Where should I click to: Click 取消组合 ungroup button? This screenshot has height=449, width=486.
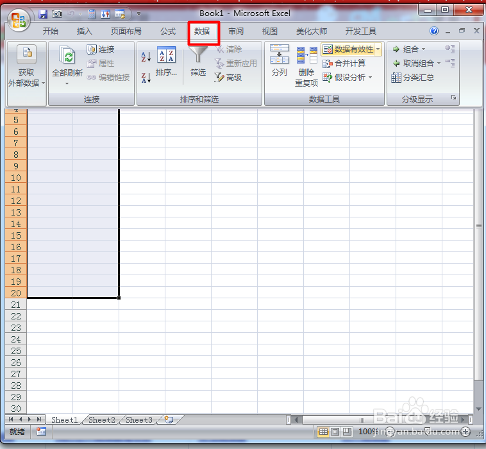click(413, 64)
